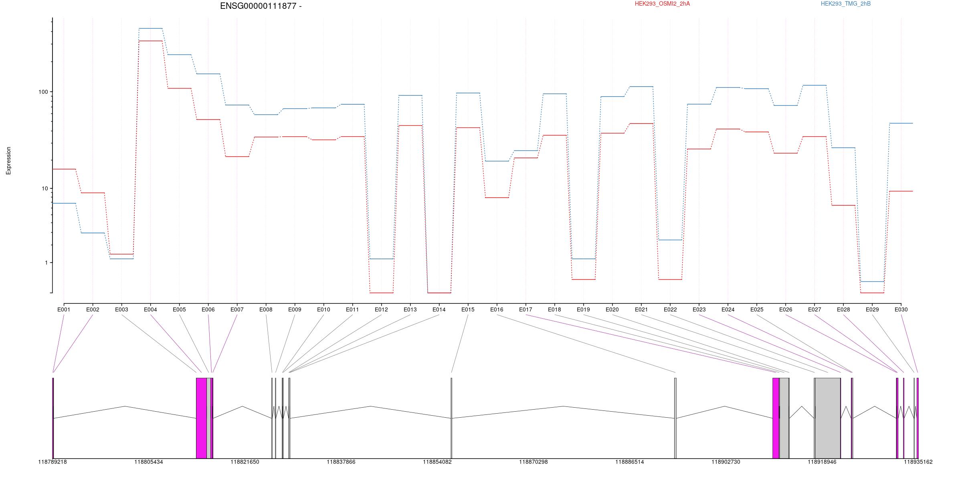Click exon label E007
Viewport: 962px width, 481px height.
coord(237,309)
